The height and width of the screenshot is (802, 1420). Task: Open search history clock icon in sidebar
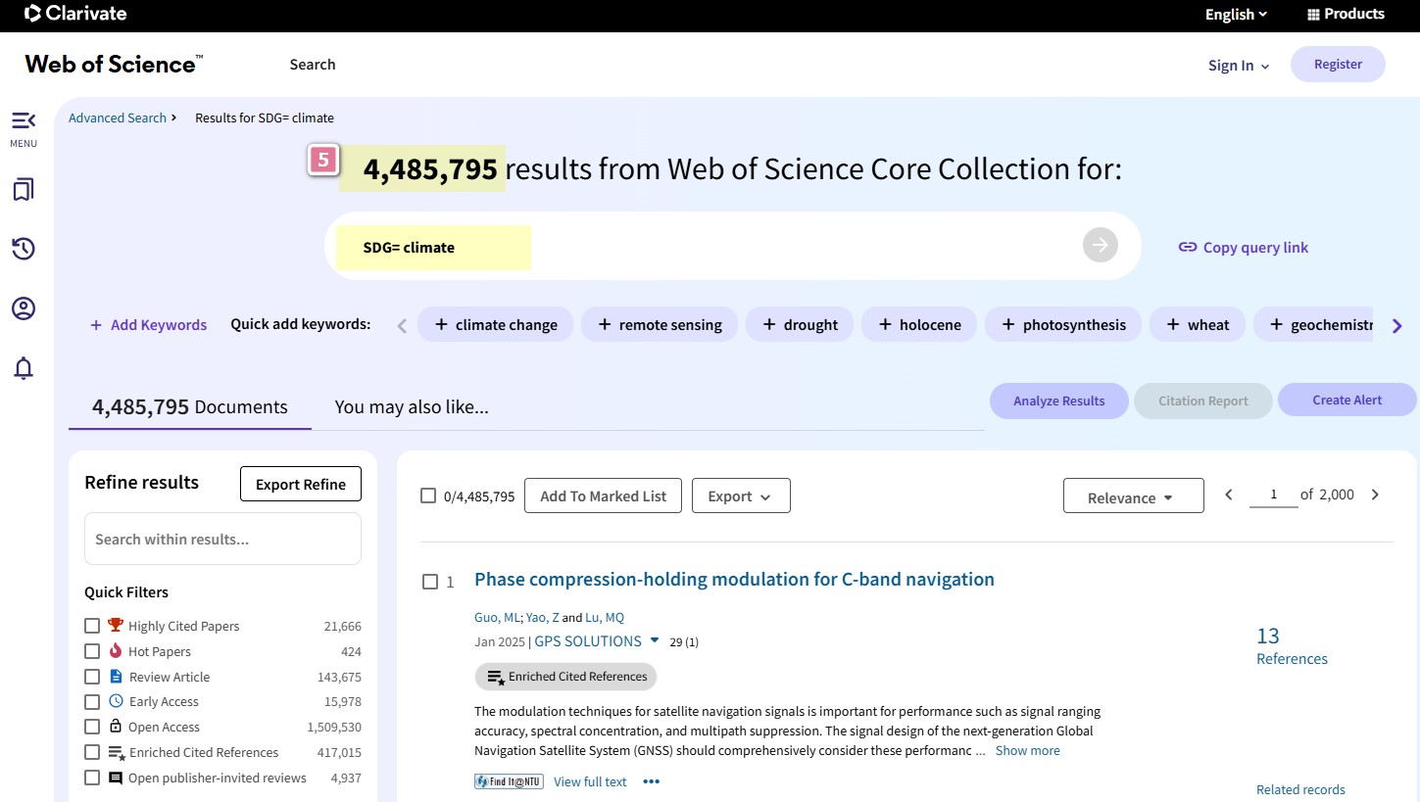click(x=24, y=249)
